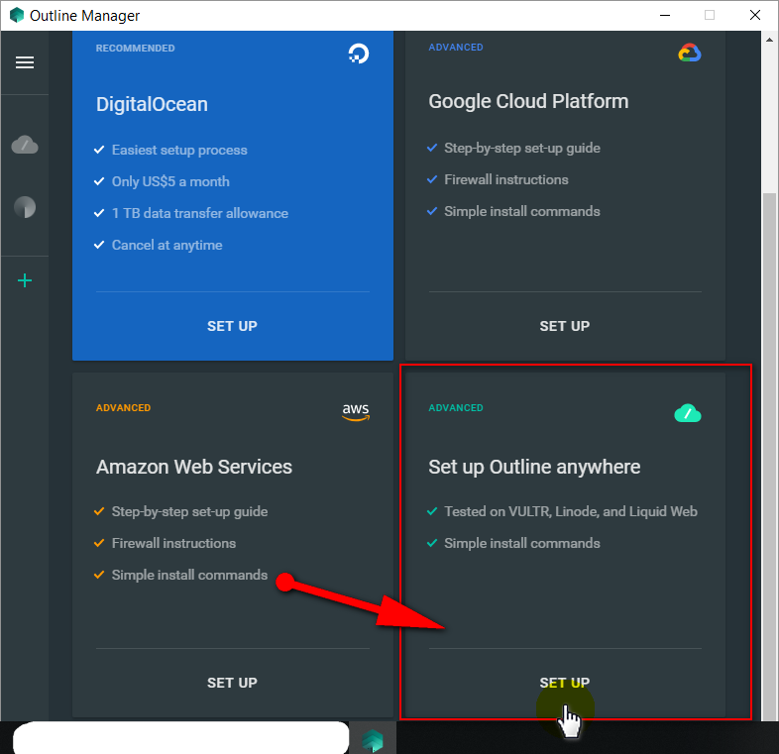Select the Google Cloud Platform heading
The width and height of the screenshot is (779, 754).
(528, 101)
